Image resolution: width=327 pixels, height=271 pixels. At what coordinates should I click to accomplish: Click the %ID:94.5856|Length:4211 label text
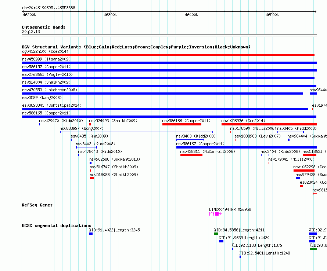point(240,230)
